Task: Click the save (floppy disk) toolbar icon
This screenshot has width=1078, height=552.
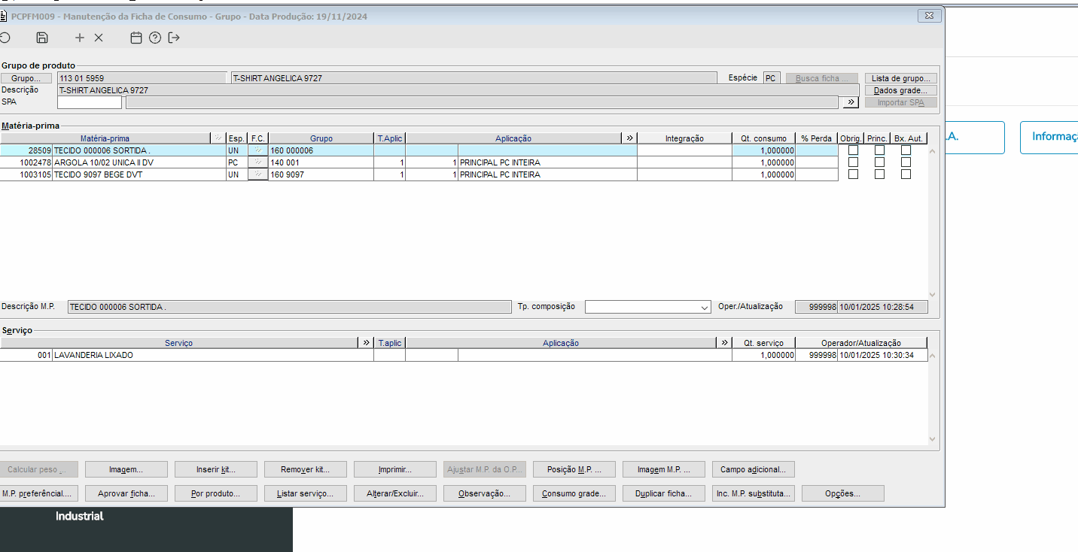Action: 42,38
